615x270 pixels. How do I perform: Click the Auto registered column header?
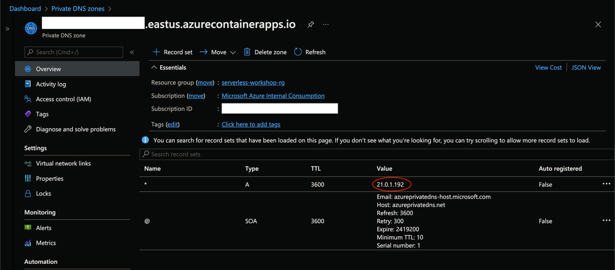click(x=560, y=169)
